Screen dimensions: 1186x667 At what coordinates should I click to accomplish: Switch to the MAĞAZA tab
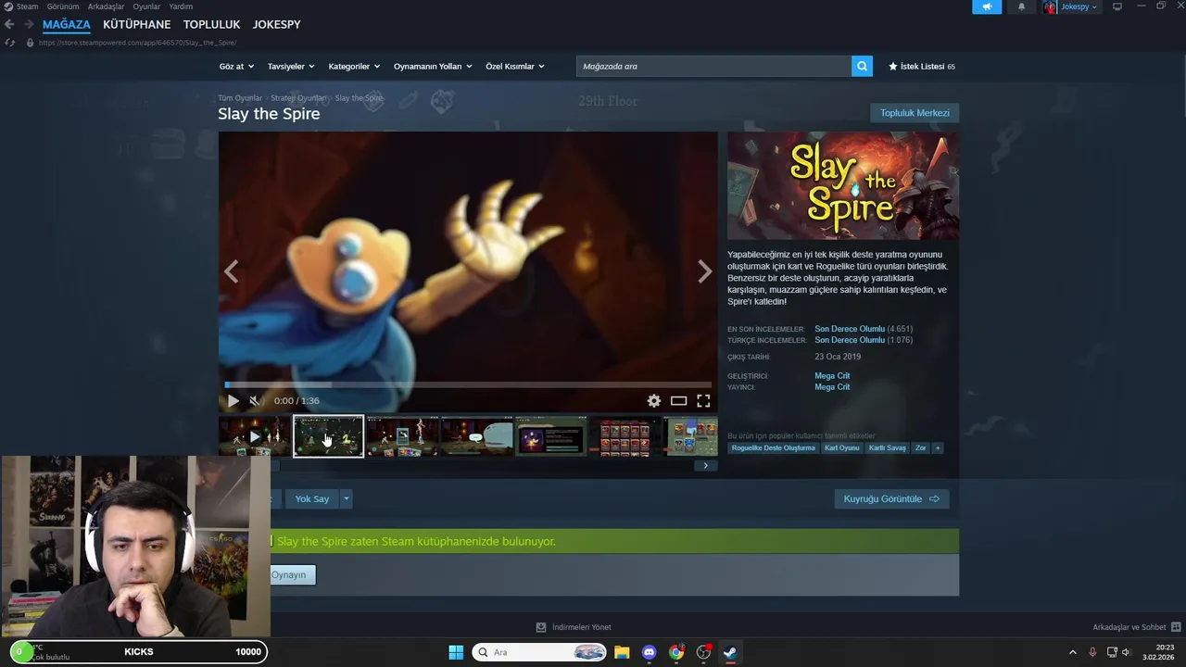coord(67,24)
